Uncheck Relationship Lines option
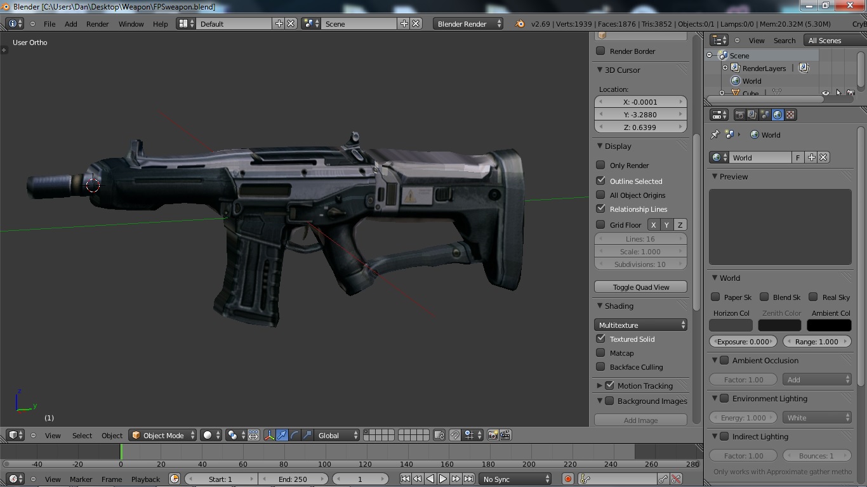867x487 pixels. tap(600, 209)
